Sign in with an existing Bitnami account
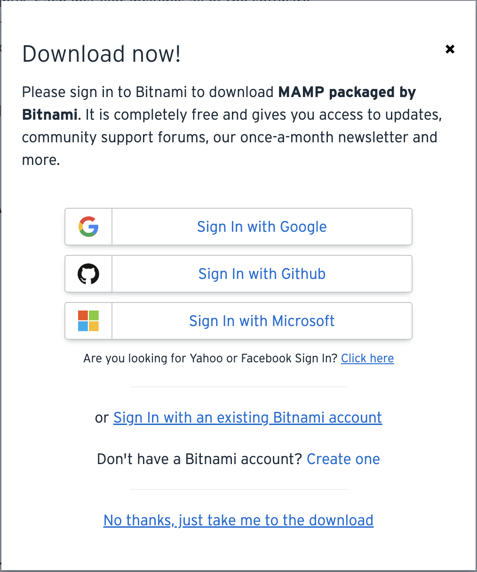This screenshot has width=477, height=572. tap(247, 417)
